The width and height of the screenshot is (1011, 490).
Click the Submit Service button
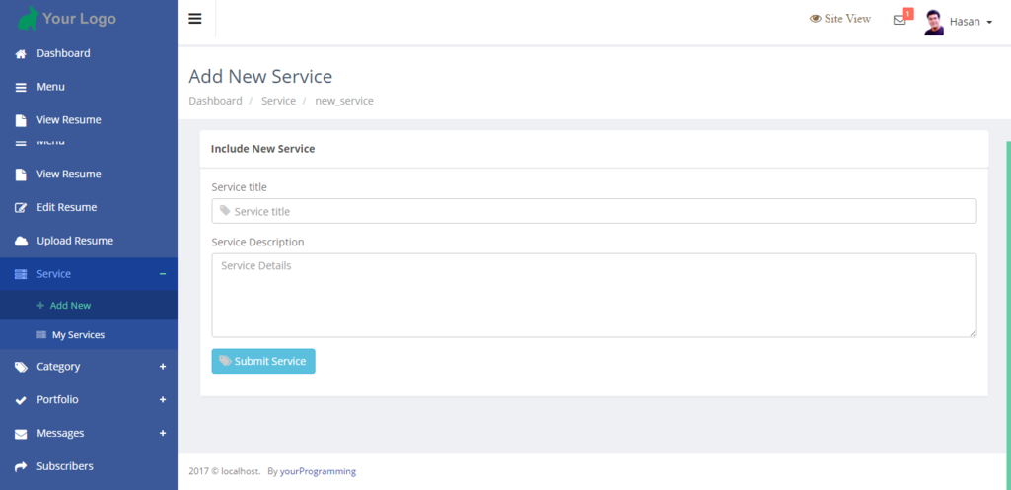point(263,361)
